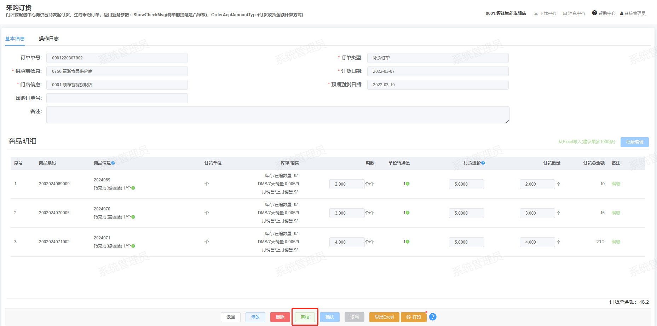Click the red 删除 button
This screenshot has width=657, height=326.
(280, 317)
